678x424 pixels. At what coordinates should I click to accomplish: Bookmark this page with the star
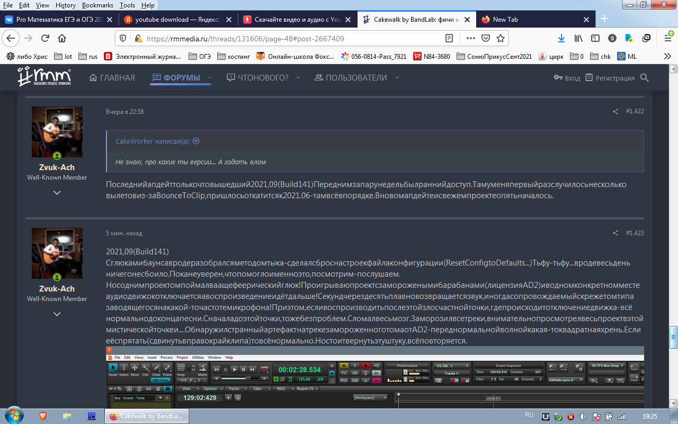[x=500, y=38]
